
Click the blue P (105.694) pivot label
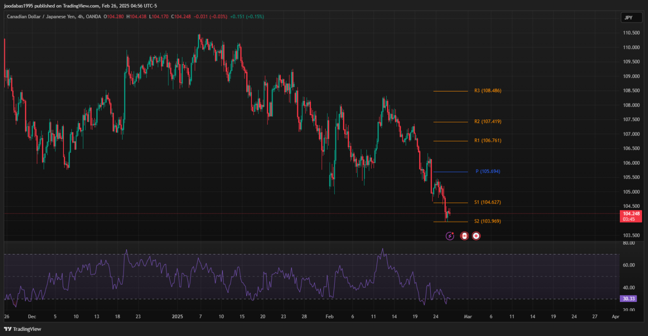coord(488,172)
